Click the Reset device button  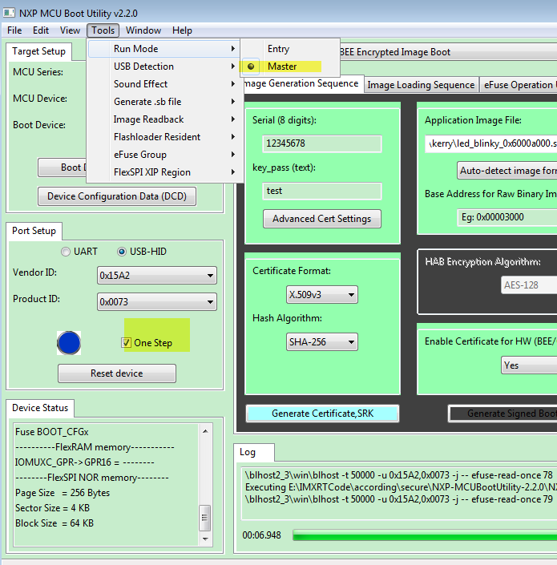point(117,373)
